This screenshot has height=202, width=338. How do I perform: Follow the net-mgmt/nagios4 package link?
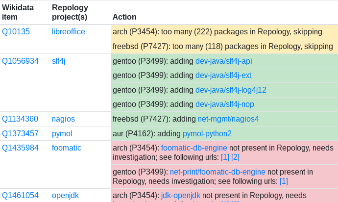click(x=228, y=119)
